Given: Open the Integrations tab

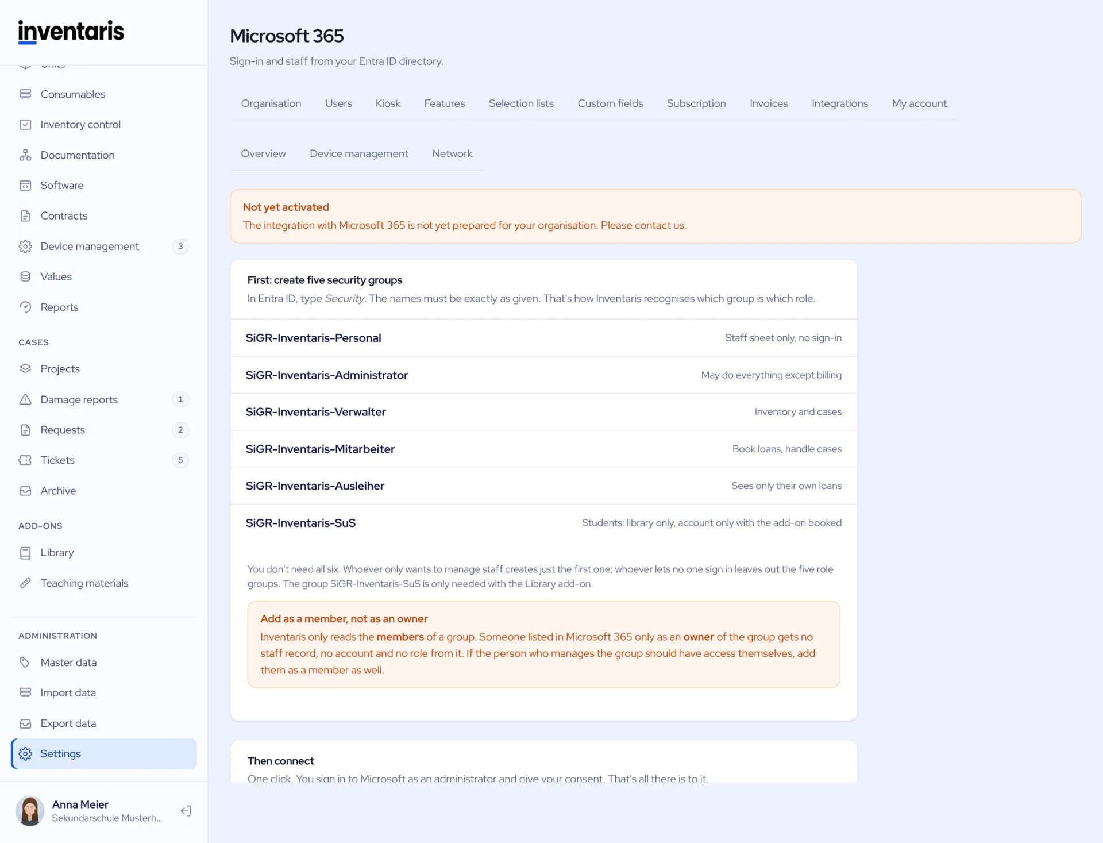Looking at the screenshot, I should point(840,103).
